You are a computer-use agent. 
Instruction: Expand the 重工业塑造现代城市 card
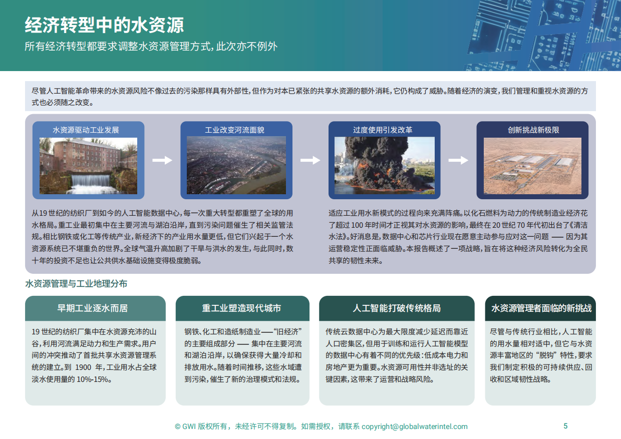(x=242, y=308)
